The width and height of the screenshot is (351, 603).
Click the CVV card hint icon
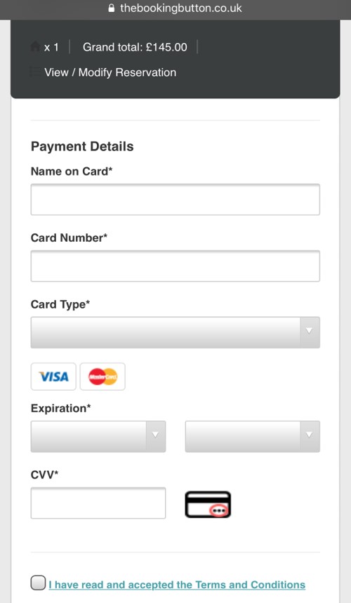208,505
